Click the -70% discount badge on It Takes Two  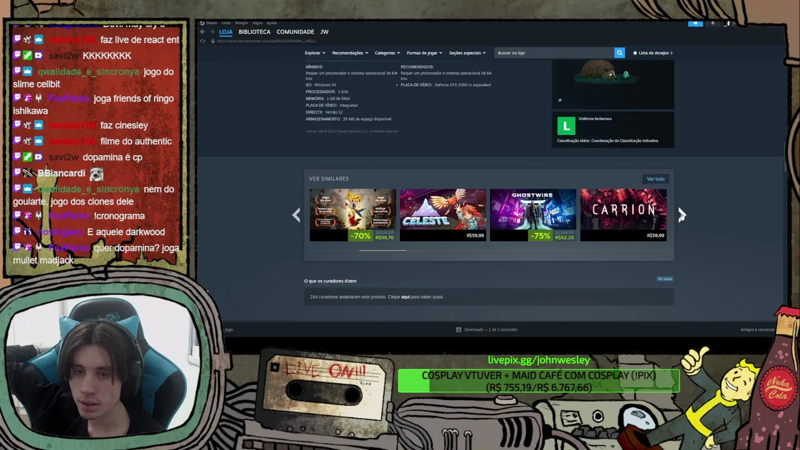coord(361,236)
